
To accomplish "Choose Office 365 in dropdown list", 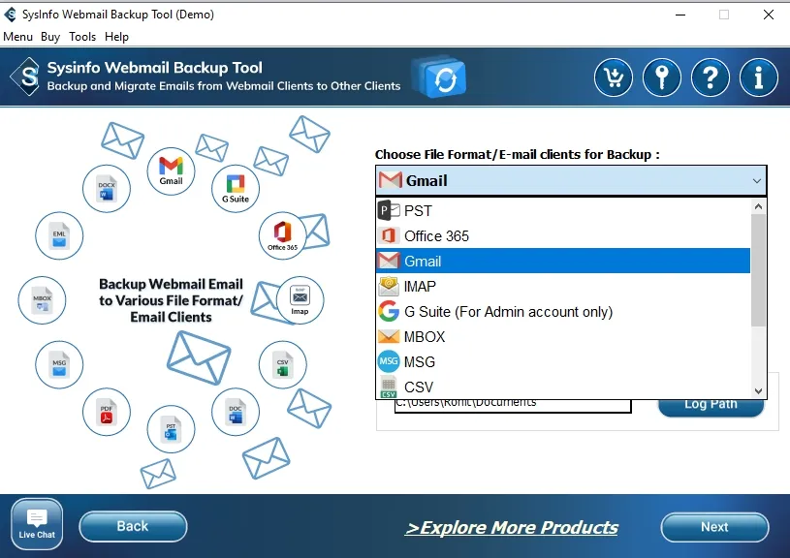I will pyautogui.click(x=436, y=235).
